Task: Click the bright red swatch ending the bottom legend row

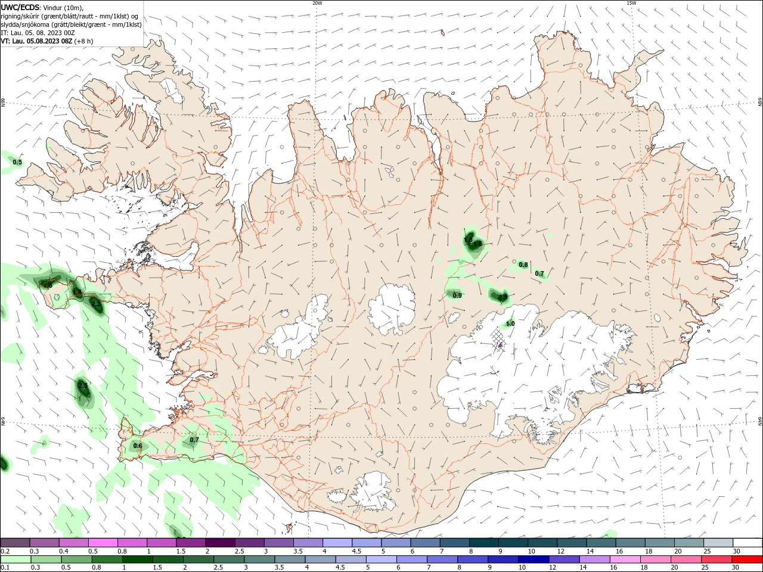Action: click(x=748, y=559)
